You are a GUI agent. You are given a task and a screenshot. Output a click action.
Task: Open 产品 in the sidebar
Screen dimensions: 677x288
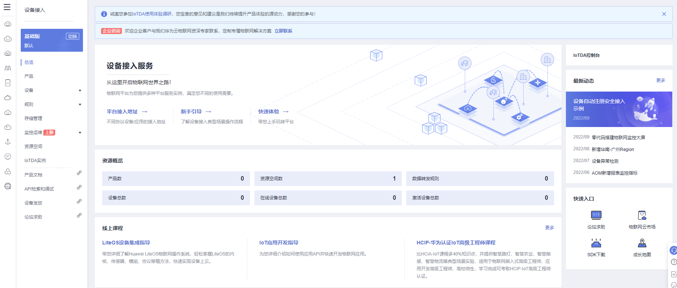pos(29,76)
